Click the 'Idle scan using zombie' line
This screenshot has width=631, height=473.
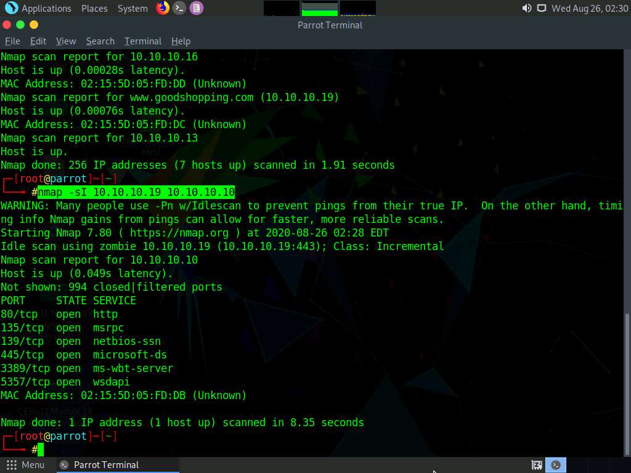[222, 246]
